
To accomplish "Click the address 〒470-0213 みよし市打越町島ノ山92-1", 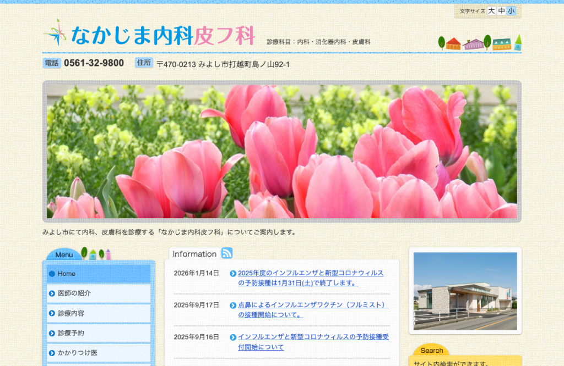I will (223, 65).
